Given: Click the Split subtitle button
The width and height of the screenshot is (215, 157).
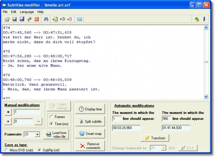Looking at the screenshot, I should (x=90, y=121).
